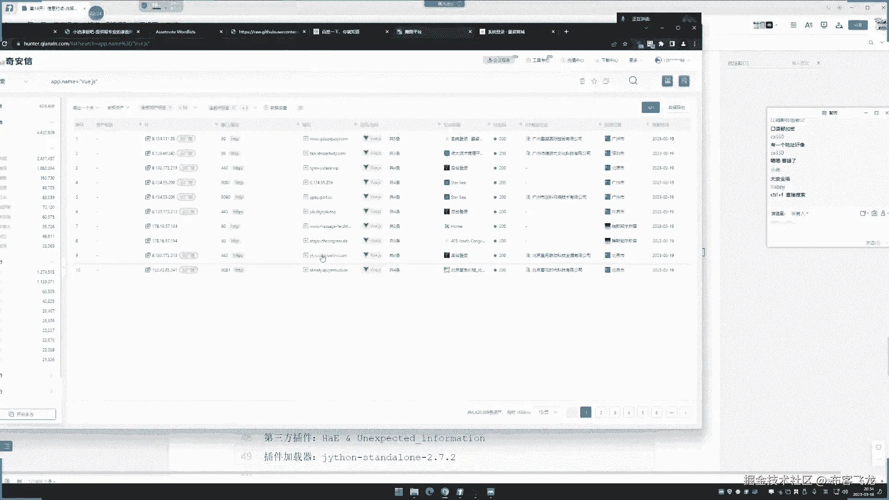Click the first dark square button right of search
The image size is (889, 500).
pos(667,81)
